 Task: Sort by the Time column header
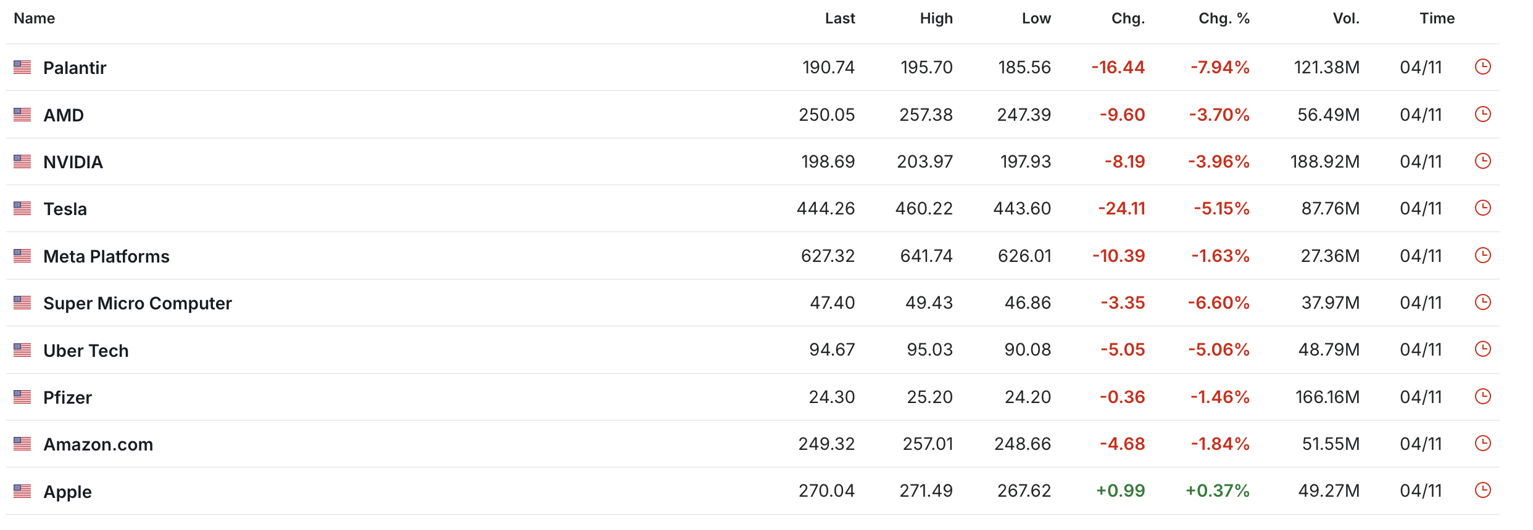point(1437,18)
